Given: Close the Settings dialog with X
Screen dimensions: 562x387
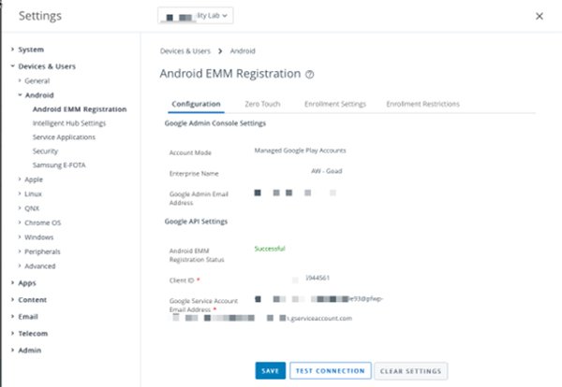Looking at the screenshot, I should click(539, 16).
